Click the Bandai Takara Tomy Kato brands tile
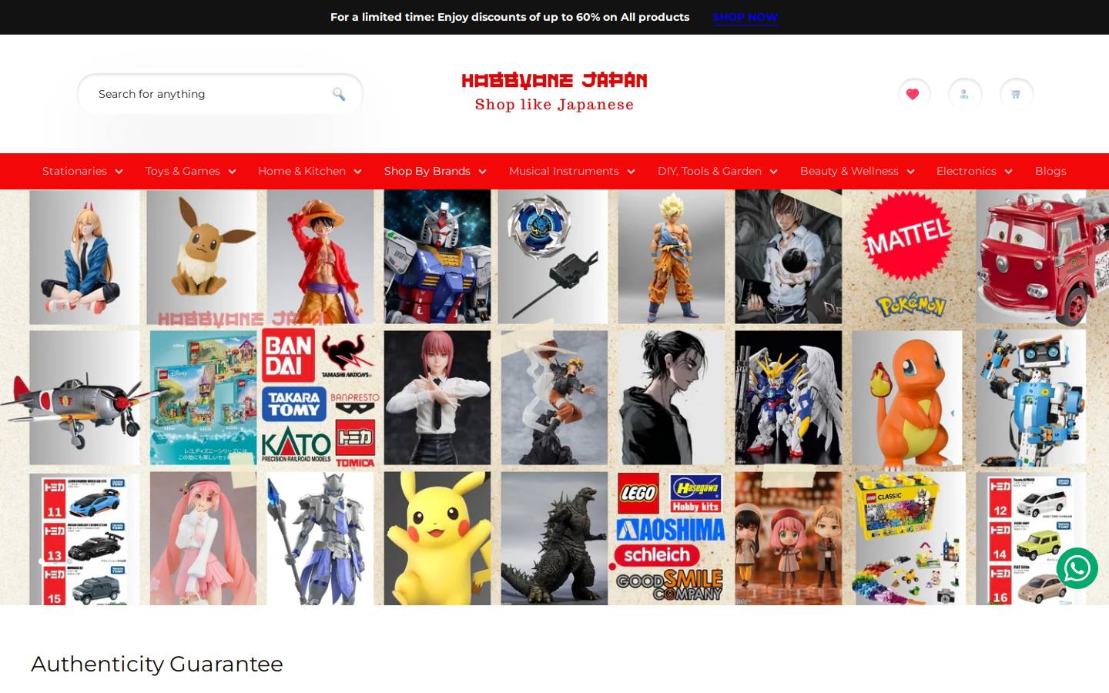The image size is (1109, 693). pos(320,398)
